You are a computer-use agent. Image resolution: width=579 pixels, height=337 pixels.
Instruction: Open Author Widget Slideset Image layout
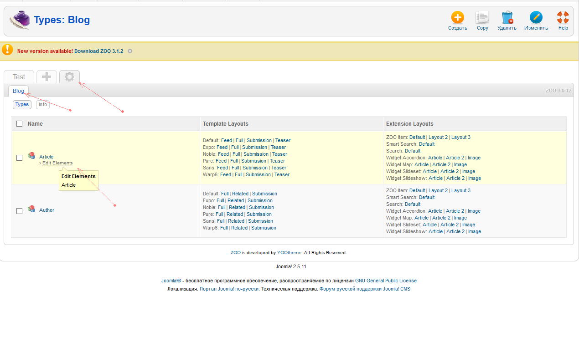[469, 225]
